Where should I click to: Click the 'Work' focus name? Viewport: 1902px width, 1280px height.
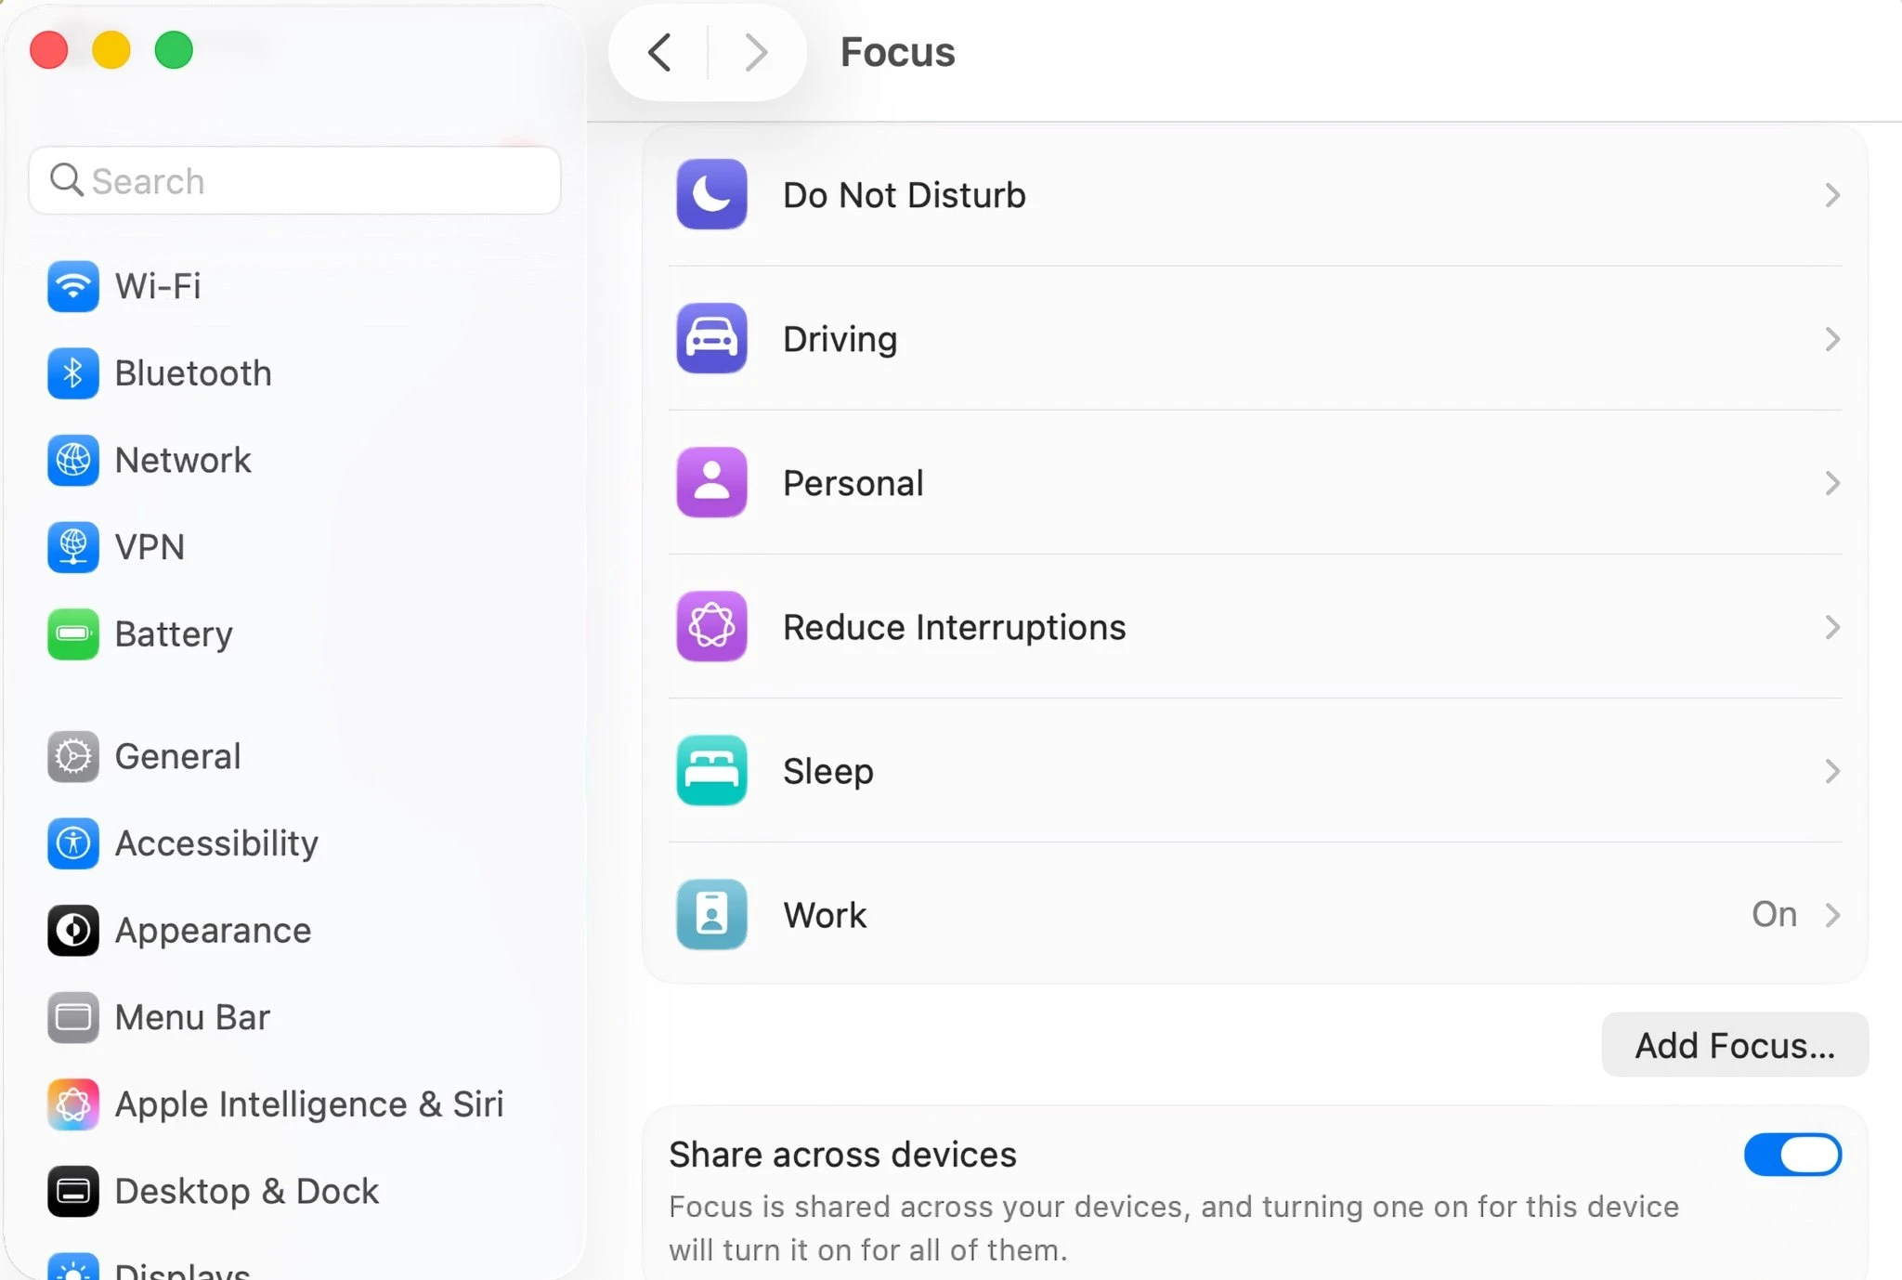click(825, 915)
